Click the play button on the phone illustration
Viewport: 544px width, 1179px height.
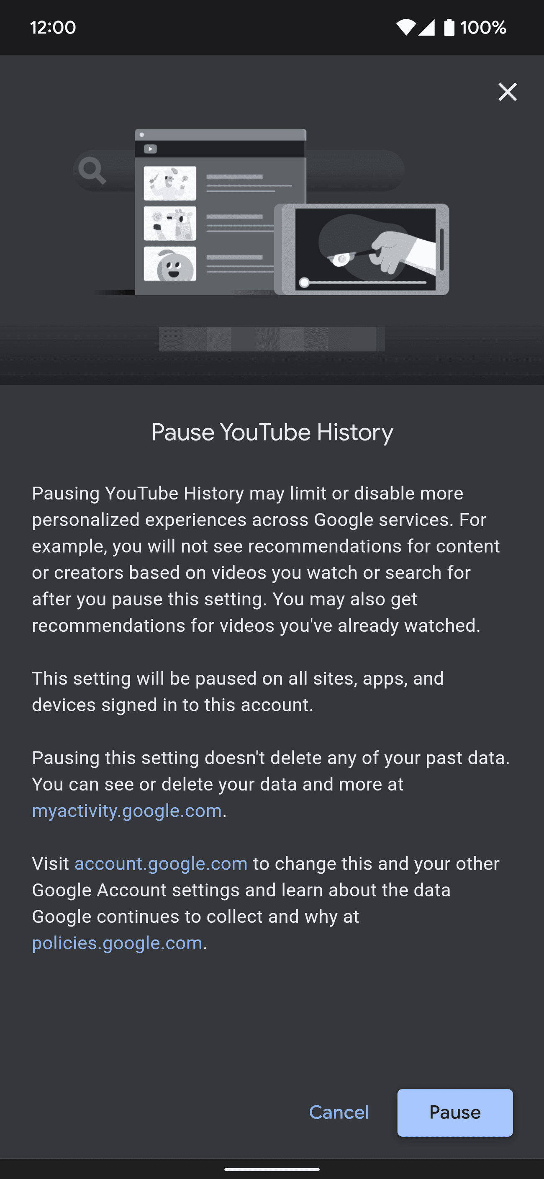point(304,282)
